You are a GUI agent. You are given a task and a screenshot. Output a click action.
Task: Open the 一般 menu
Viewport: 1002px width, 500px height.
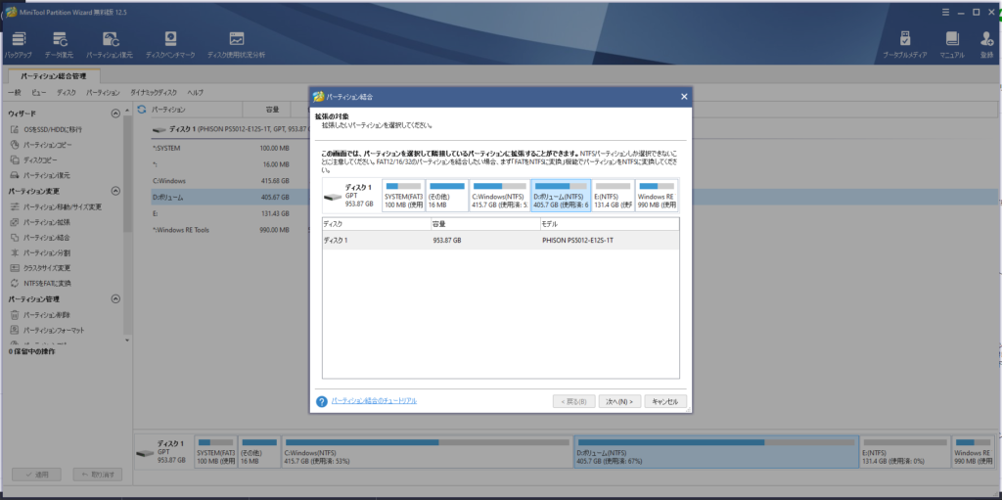point(14,93)
